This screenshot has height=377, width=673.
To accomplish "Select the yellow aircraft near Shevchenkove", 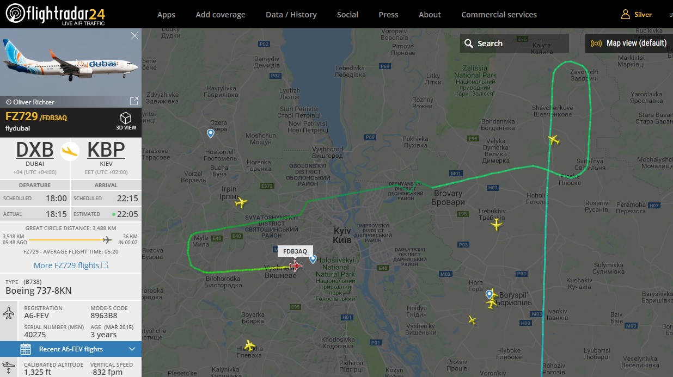I will pos(554,140).
